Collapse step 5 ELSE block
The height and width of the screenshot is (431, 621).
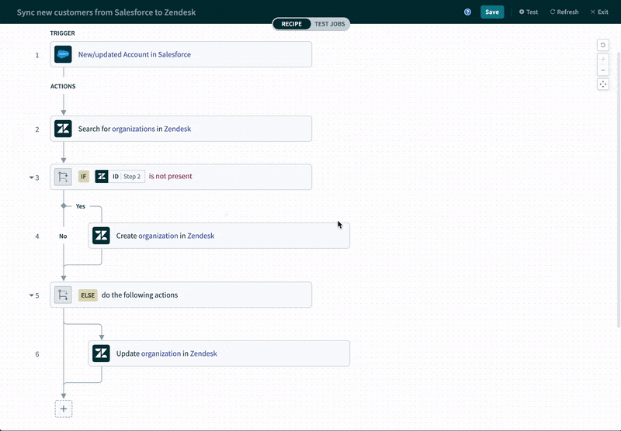point(31,295)
